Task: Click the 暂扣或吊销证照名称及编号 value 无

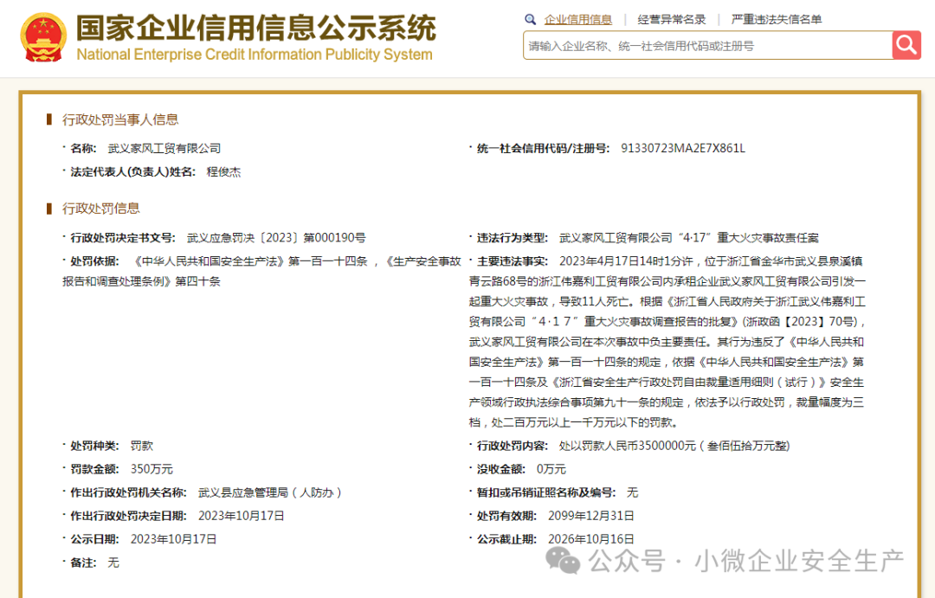Action: [x=632, y=492]
